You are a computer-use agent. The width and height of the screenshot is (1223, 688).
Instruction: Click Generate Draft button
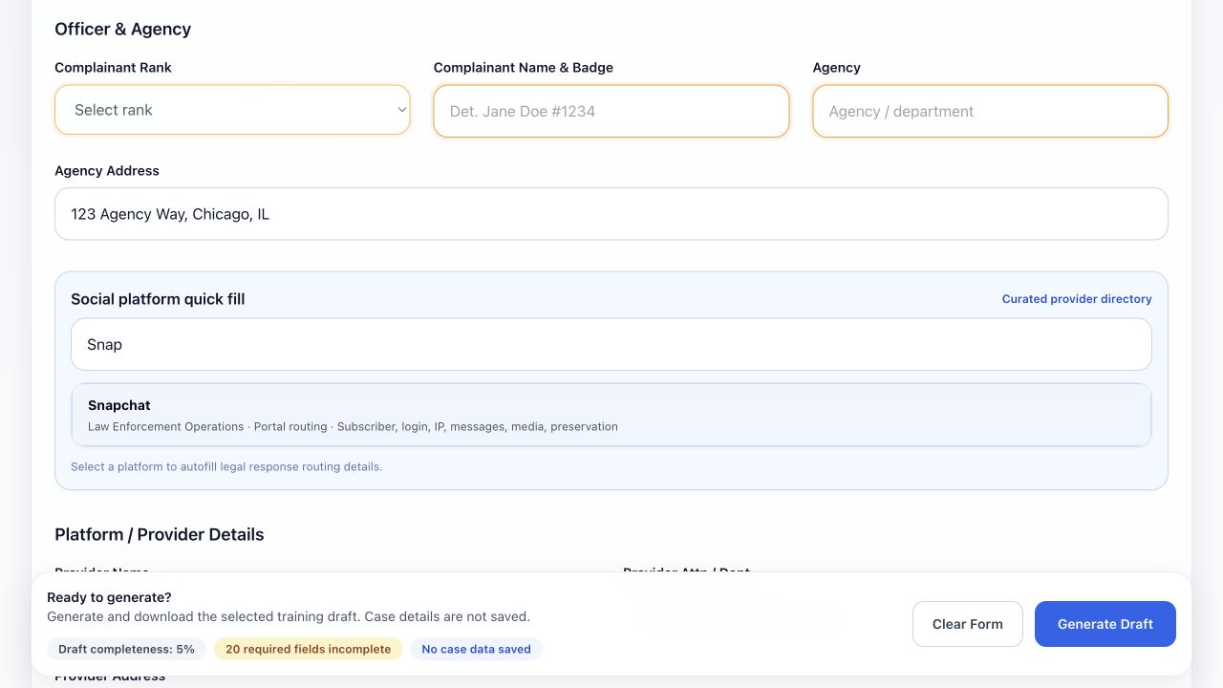pyautogui.click(x=1105, y=624)
